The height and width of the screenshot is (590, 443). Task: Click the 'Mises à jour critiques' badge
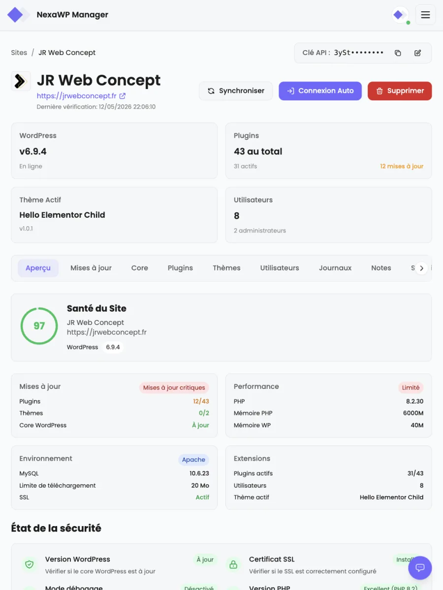click(x=174, y=387)
